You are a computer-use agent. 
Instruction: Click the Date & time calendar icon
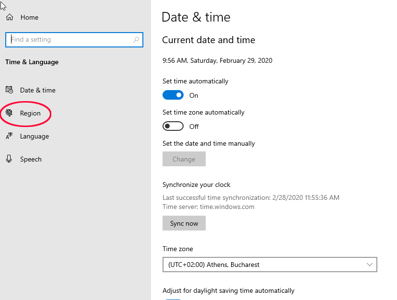pyautogui.click(x=10, y=90)
